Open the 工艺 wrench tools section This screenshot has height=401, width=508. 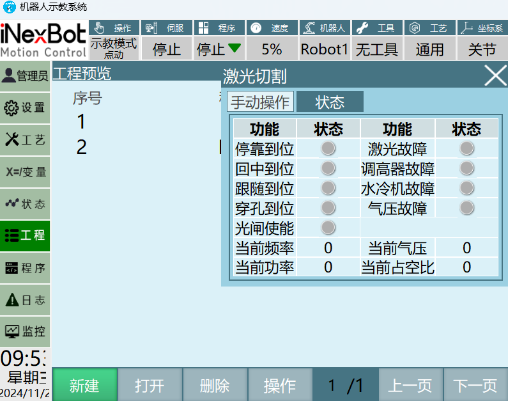pyautogui.click(x=25, y=140)
